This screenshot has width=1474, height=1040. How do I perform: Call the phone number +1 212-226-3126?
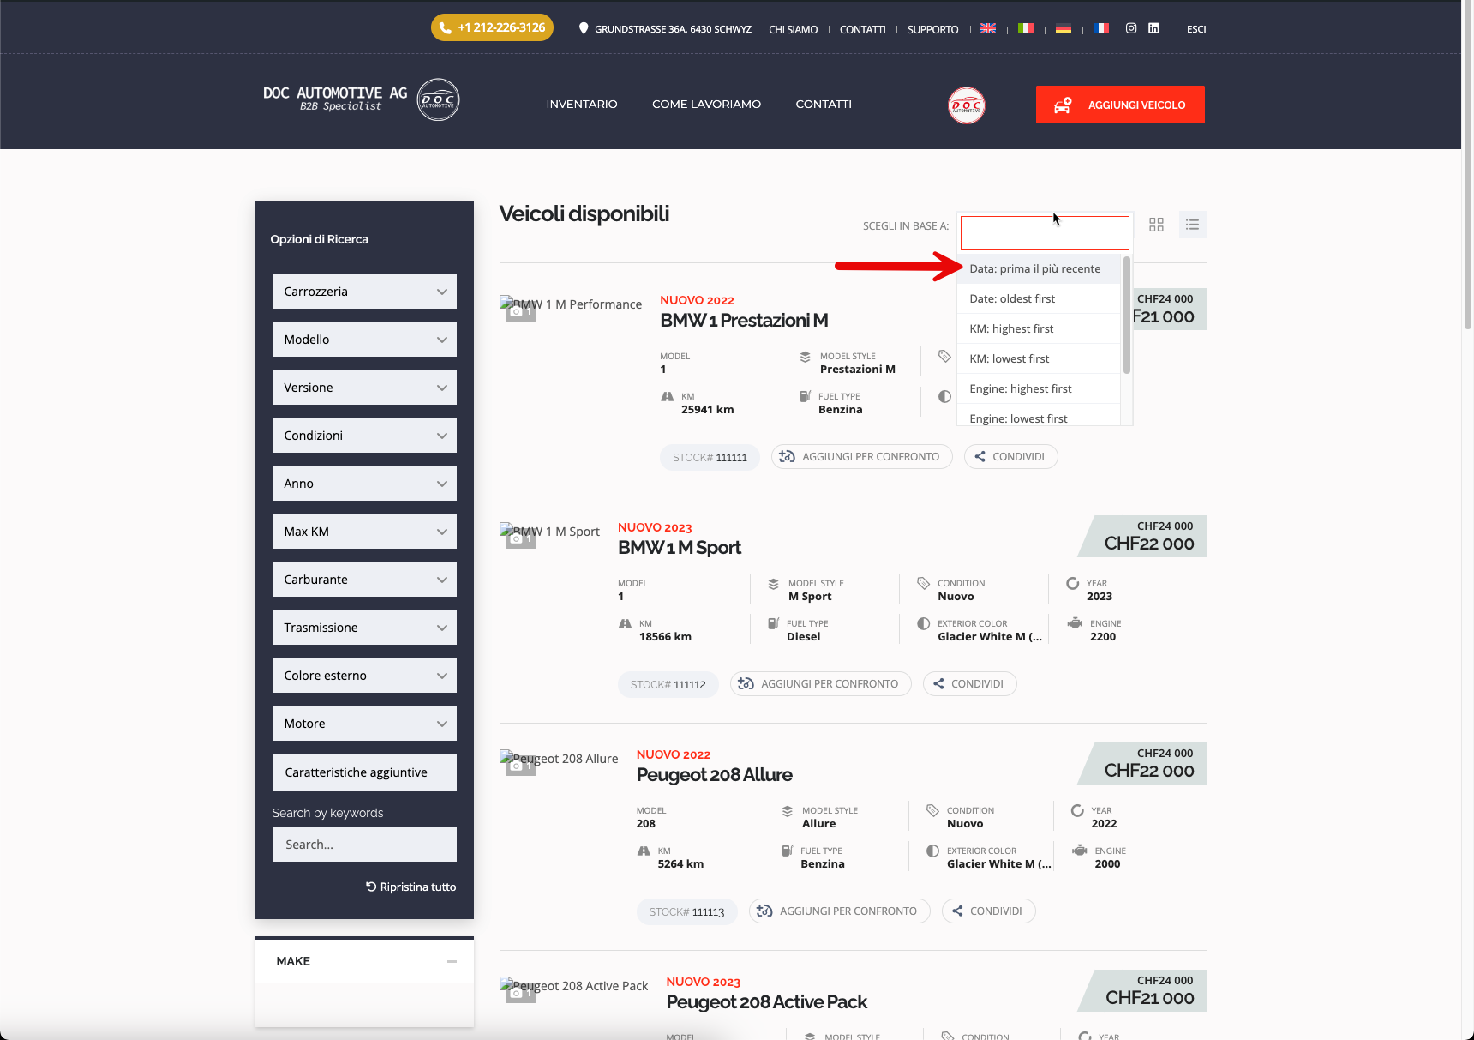492,27
